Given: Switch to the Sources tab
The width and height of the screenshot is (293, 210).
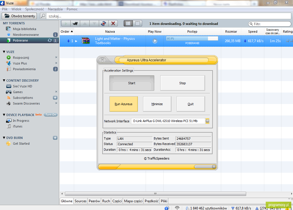Looking at the screenshot, I should pyautogui.click(x=80, y=201).
